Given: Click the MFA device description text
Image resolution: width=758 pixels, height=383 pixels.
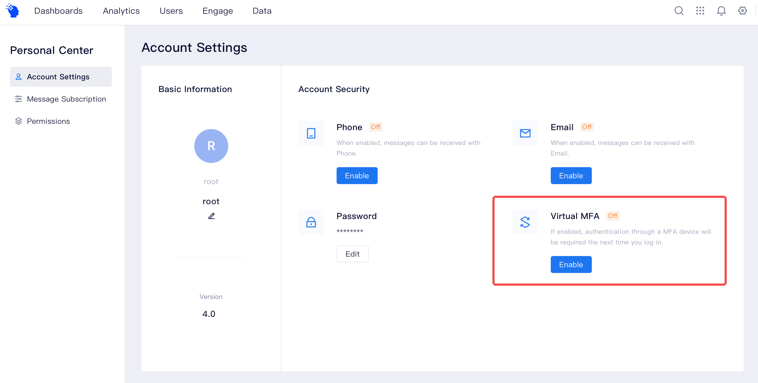Looking at the screenshot, I should [x=631, y=237].
